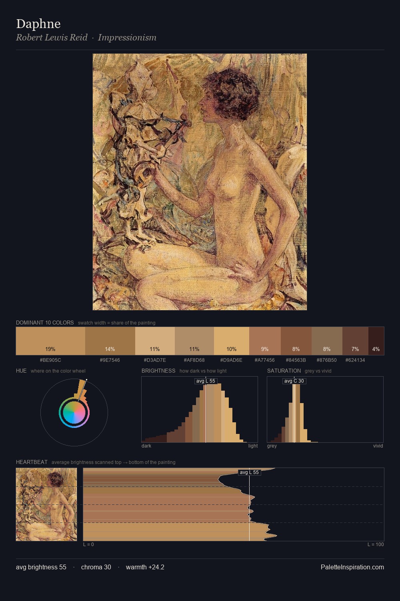Click the 'DOMINANT 10 COLORS' heading
This screenshot has height=601, width=400.
click(45, 323)
